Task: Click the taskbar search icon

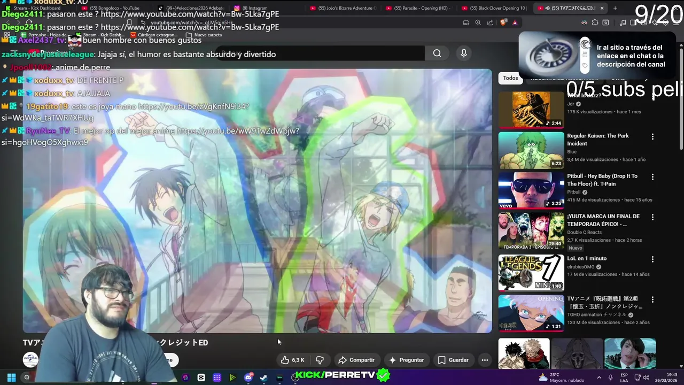Action: (x=27, y=378)
